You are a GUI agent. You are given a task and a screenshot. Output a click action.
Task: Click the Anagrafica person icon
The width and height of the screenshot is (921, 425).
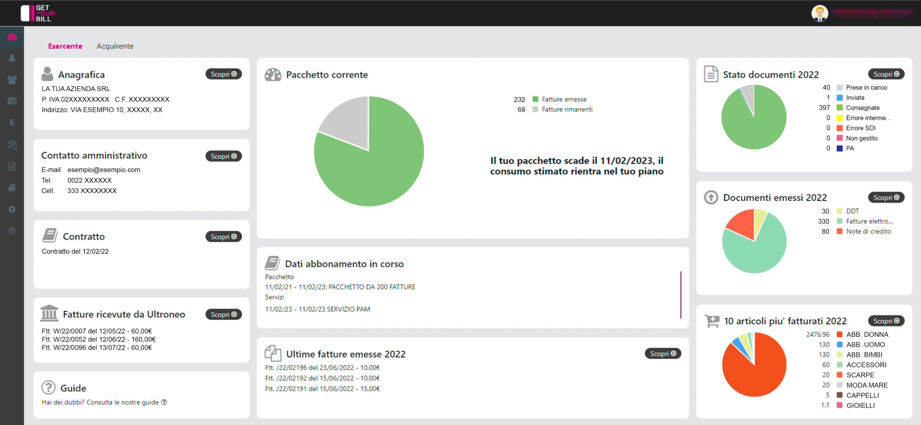[x=47, y=74]
